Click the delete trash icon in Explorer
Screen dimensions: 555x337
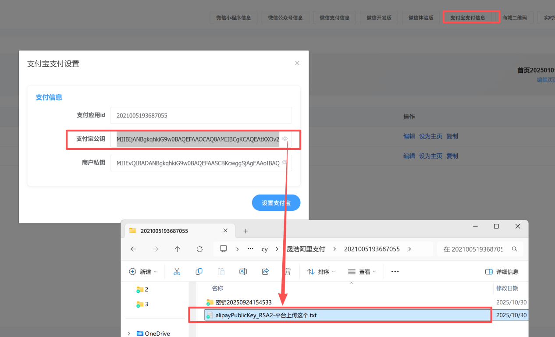coord(288,272)
